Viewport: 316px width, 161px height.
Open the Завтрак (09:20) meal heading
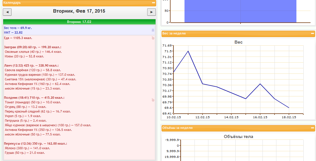[x=33, y=47]
